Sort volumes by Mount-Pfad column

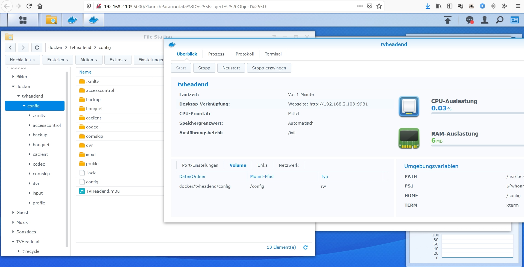[x=282, y=177]
